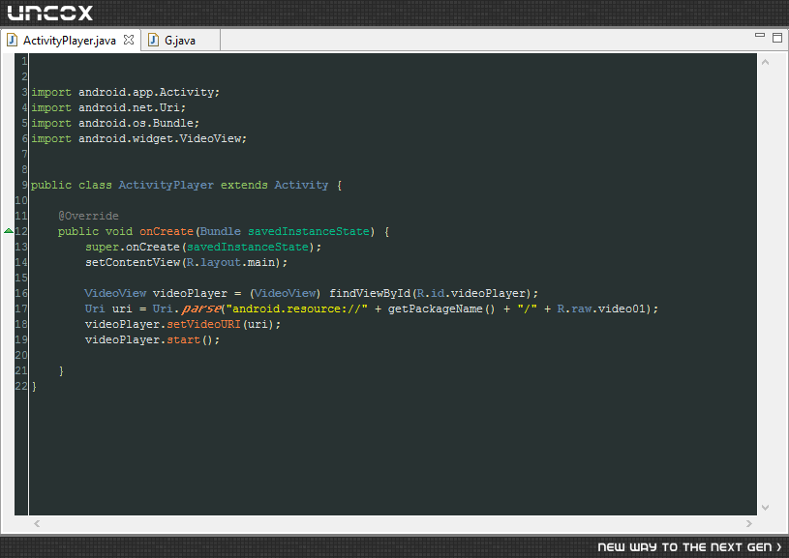The image size is (789, 558).
Task: Click 'super' keyword on line 13
Action: 103,247
